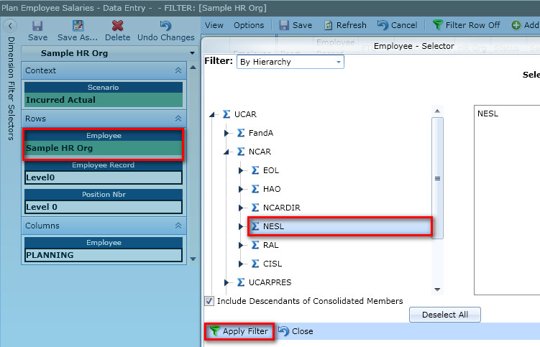Expand the RAL tree node

(x=241, y=245)
